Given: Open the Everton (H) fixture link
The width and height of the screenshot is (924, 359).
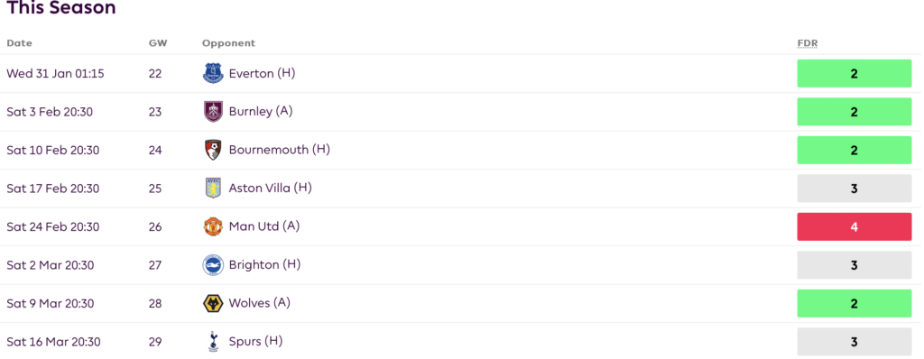Looking at the screenshot, I should (262, 73).
